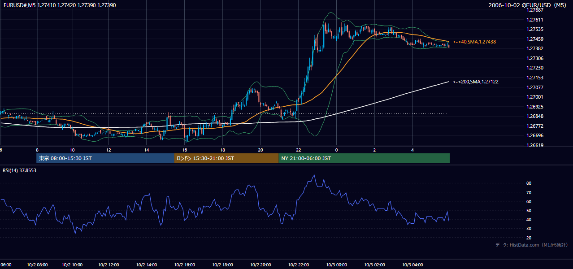Click the 1.26925 price axis value
The width and height of the screenshot is (573, 269).
(534, 107)
